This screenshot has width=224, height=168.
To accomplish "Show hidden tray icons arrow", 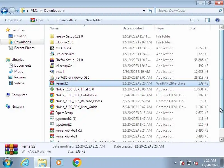I will click(x=176, y=163).
